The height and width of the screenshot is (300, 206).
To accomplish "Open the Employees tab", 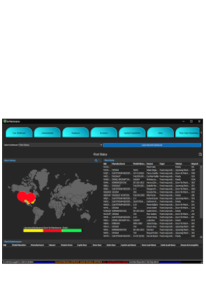I will coord(75,132).
